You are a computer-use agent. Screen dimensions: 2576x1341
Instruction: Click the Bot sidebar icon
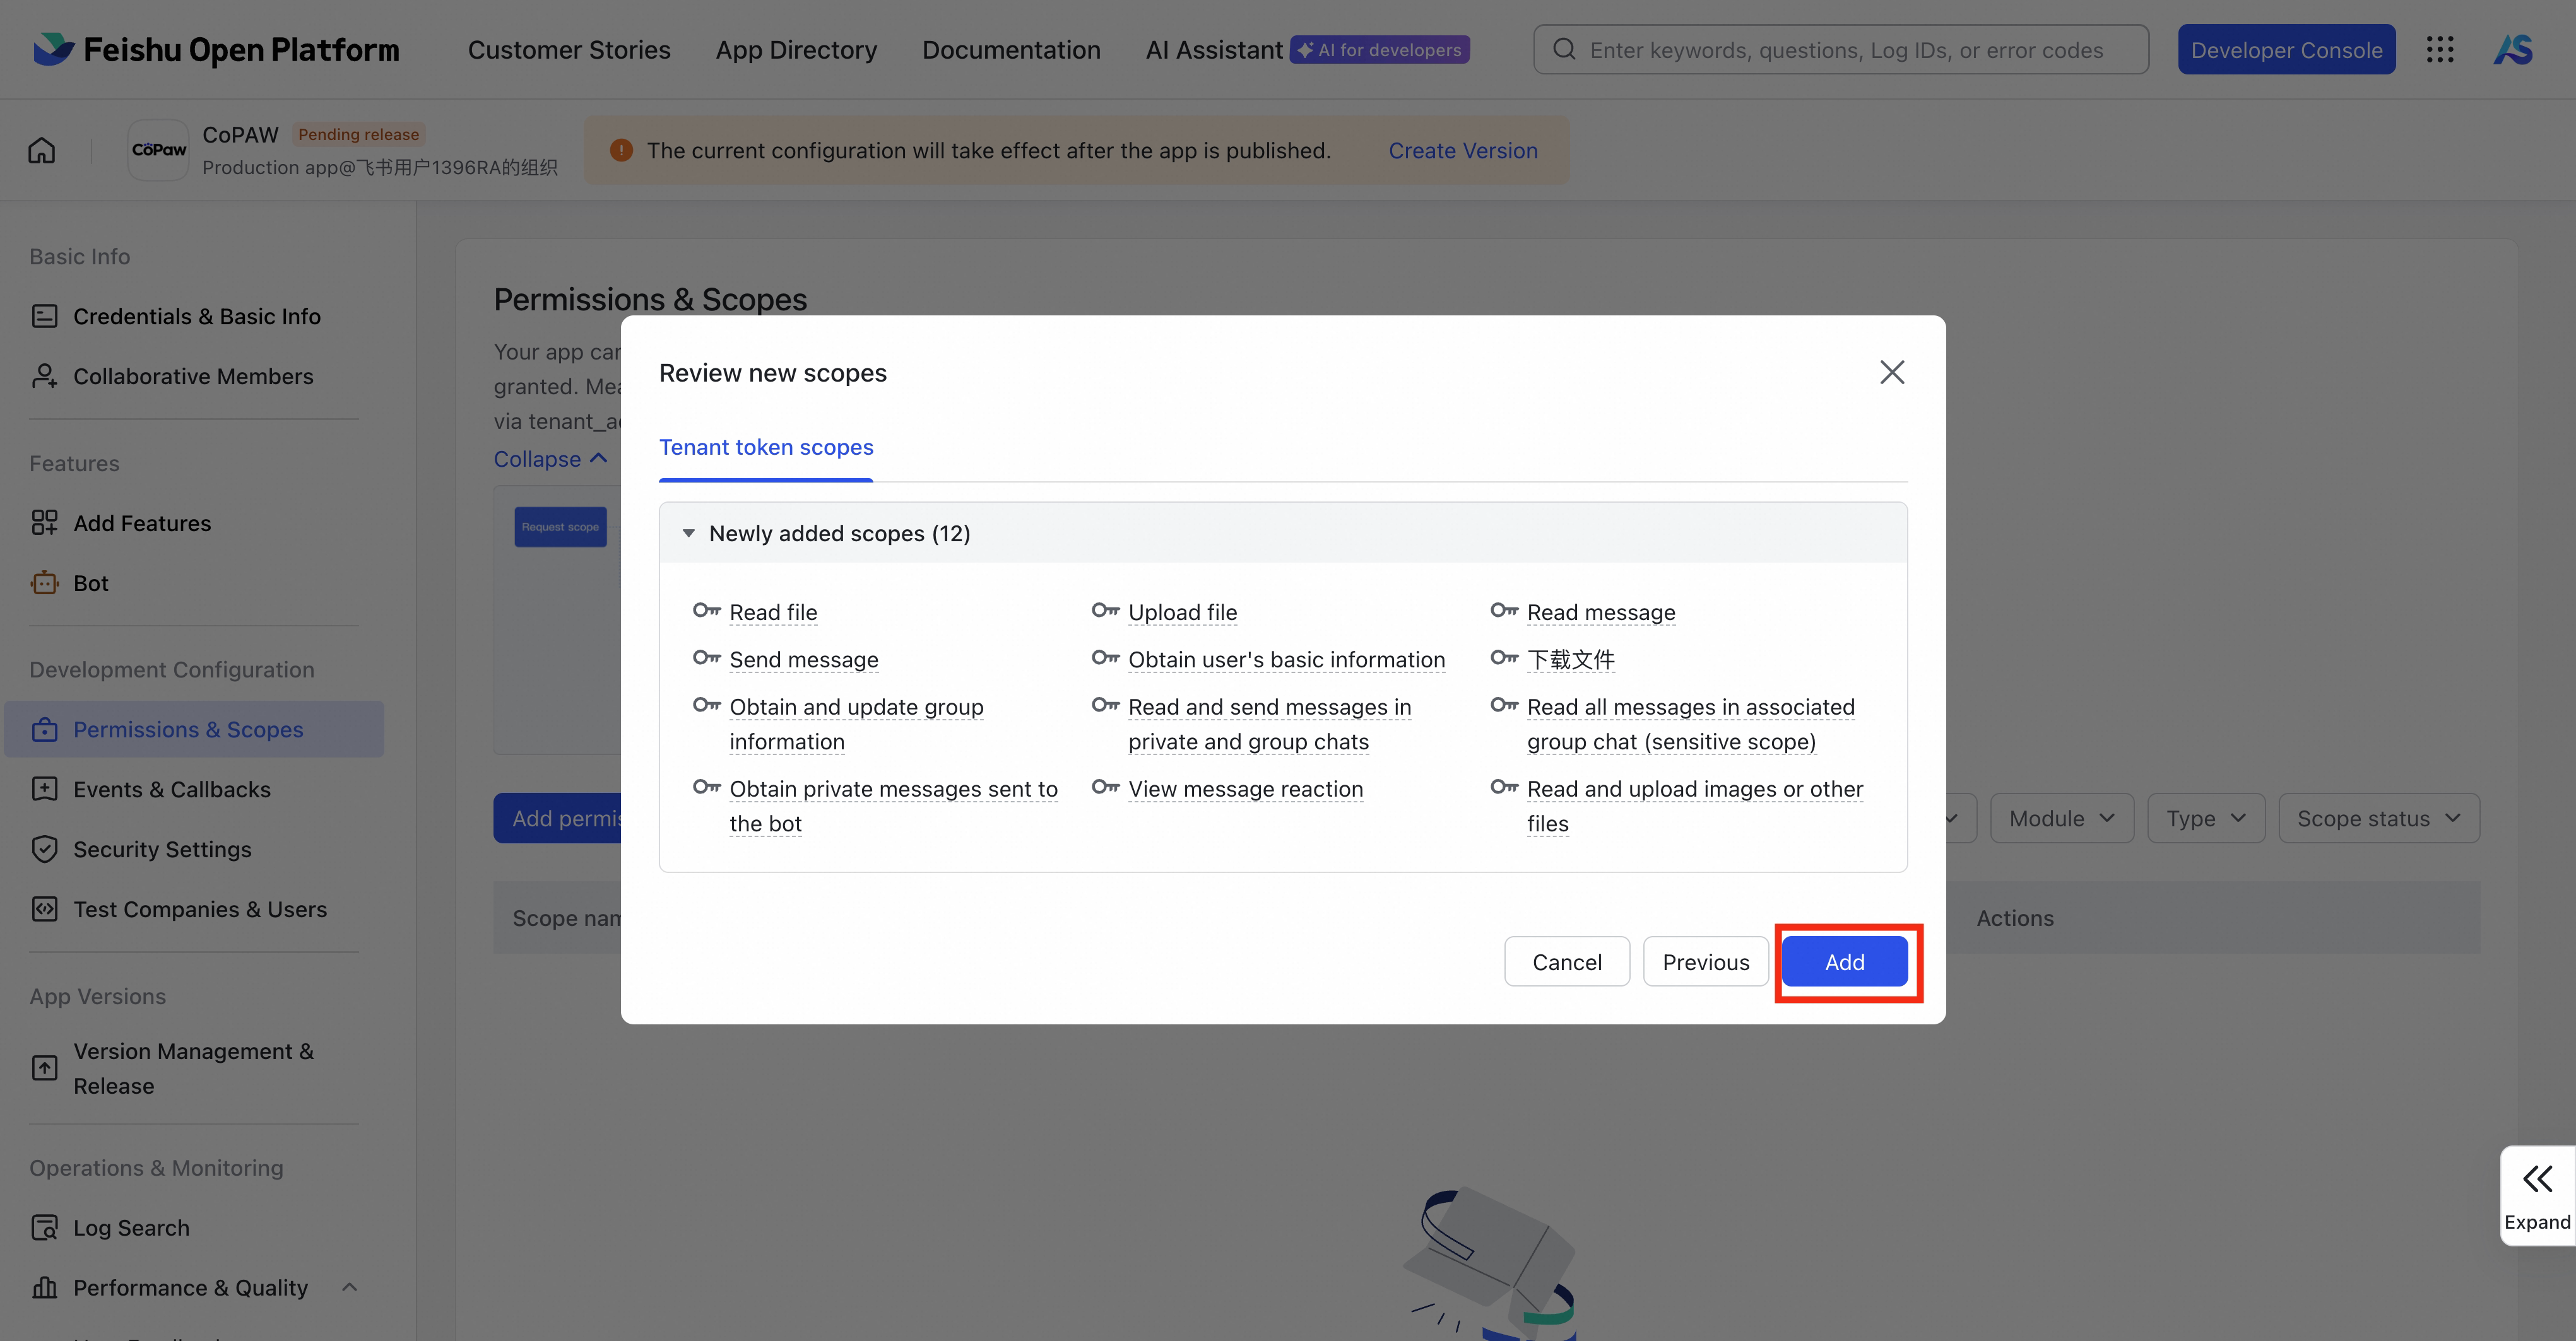point(44,583)
